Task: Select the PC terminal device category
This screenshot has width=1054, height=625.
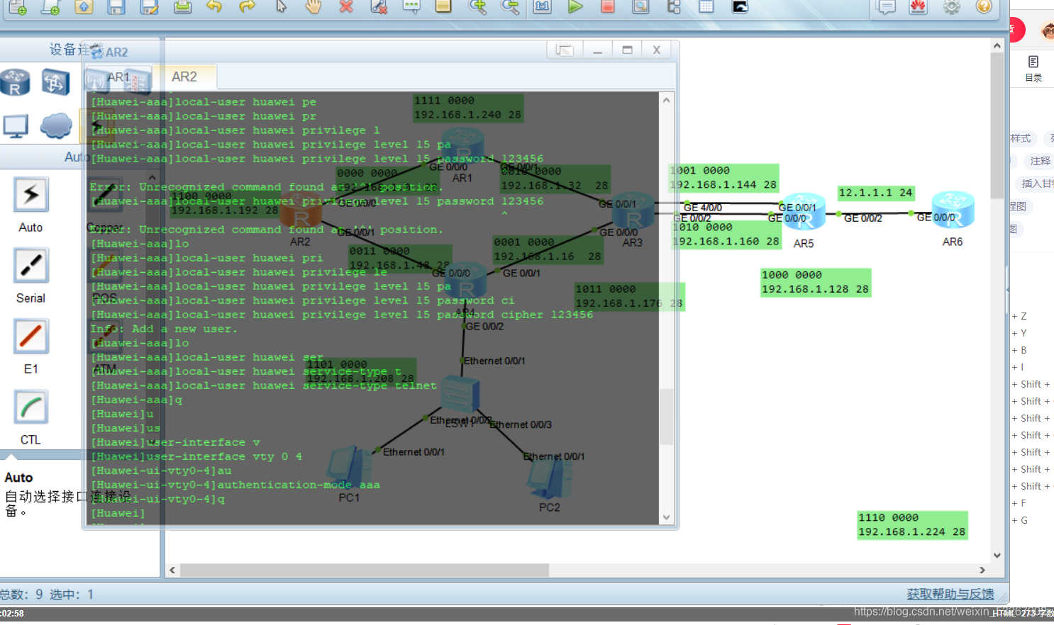Action: tap(16, 126)
